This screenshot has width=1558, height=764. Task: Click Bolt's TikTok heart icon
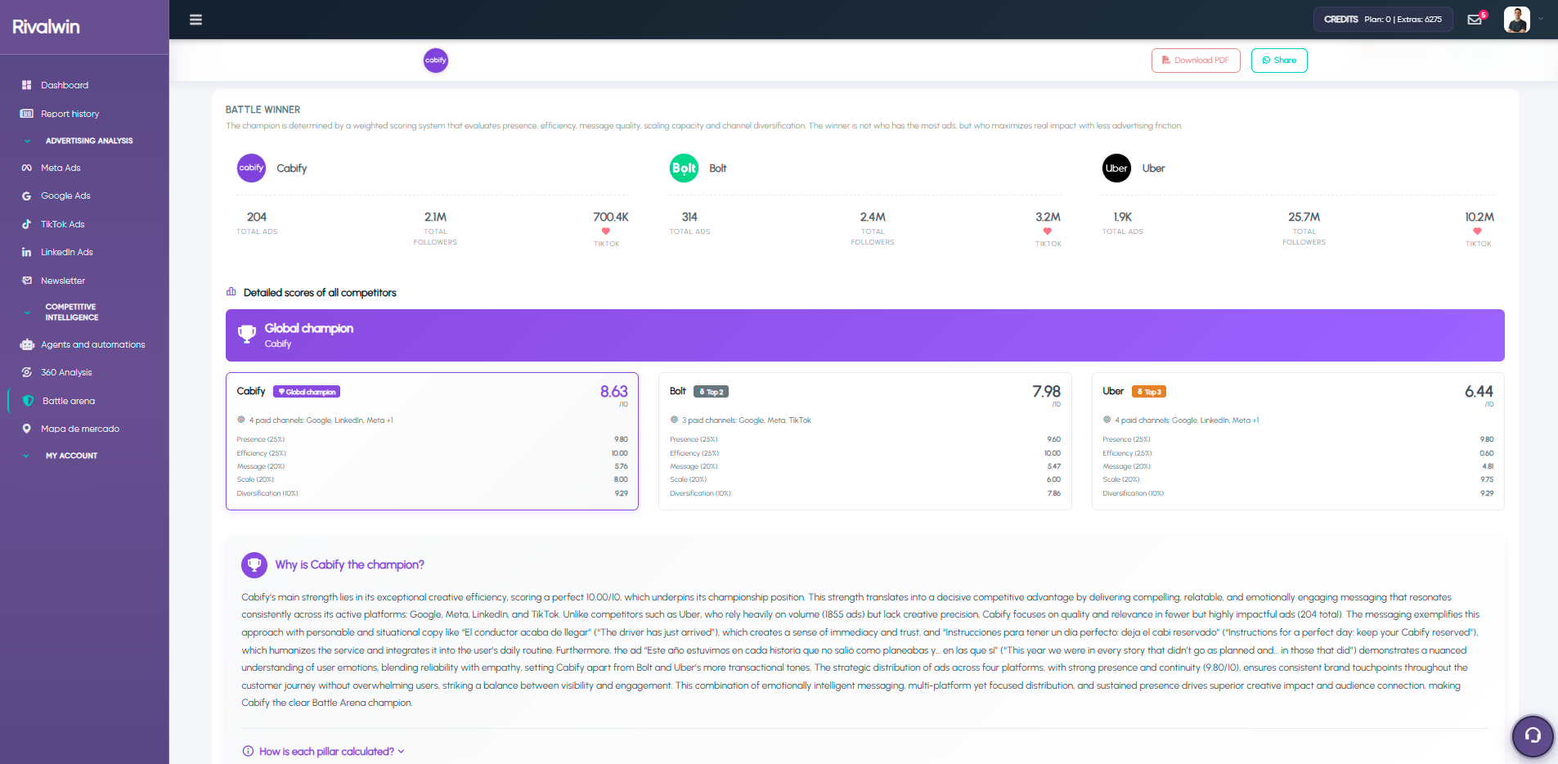coord(1048,231)
